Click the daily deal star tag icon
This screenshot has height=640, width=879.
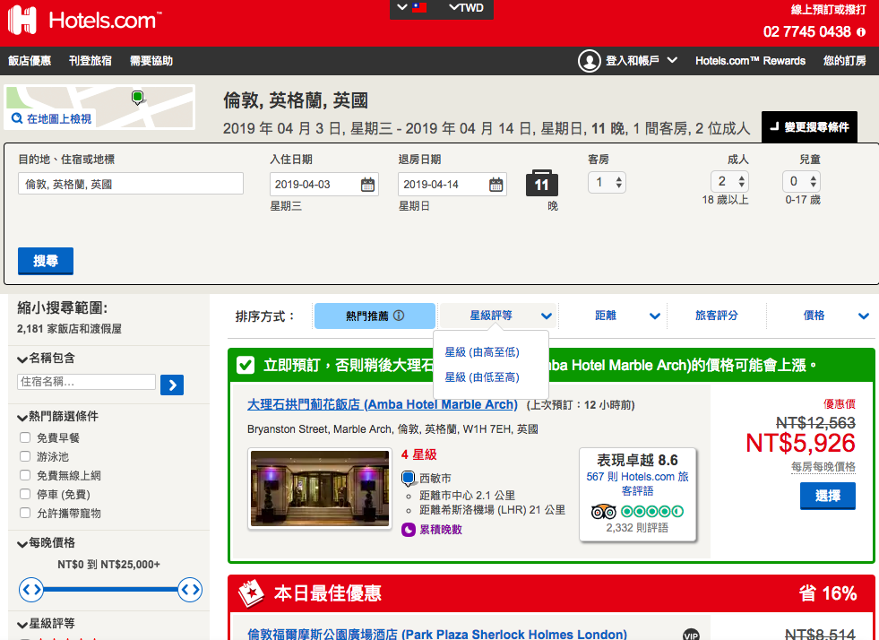(x=251, y=593)
